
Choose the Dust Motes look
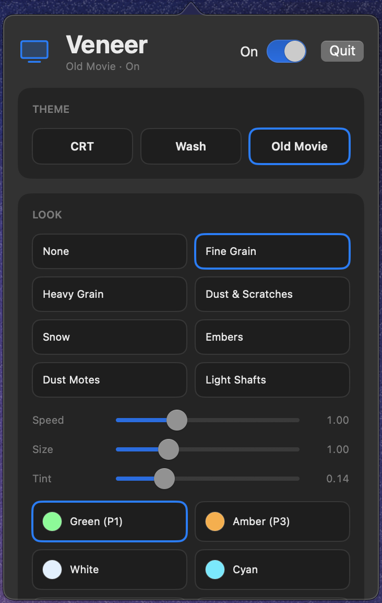tap(110, 380)
